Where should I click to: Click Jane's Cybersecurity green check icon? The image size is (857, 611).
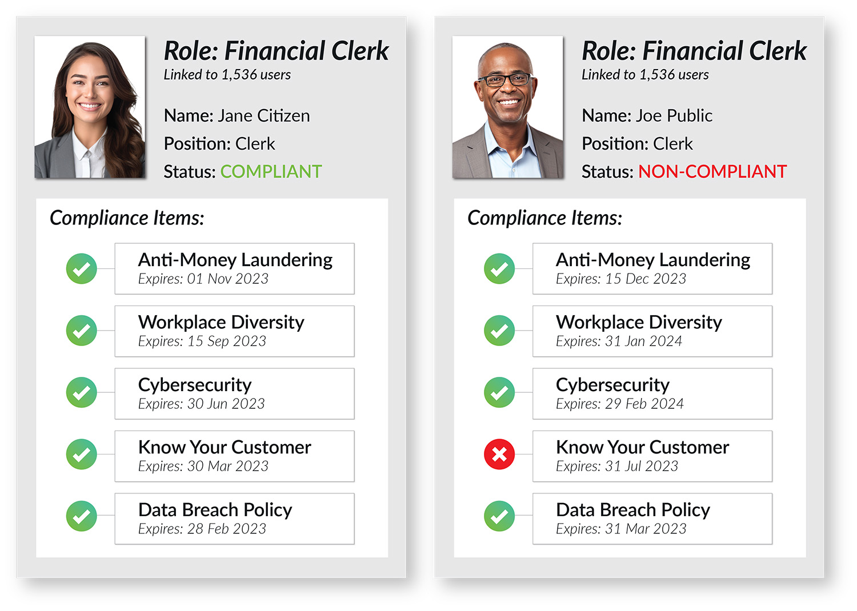tap(82, 393)
